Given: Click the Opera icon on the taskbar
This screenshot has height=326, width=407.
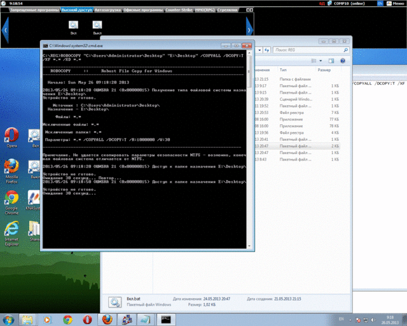Looking at the screenshot, I should click(88, 320).
